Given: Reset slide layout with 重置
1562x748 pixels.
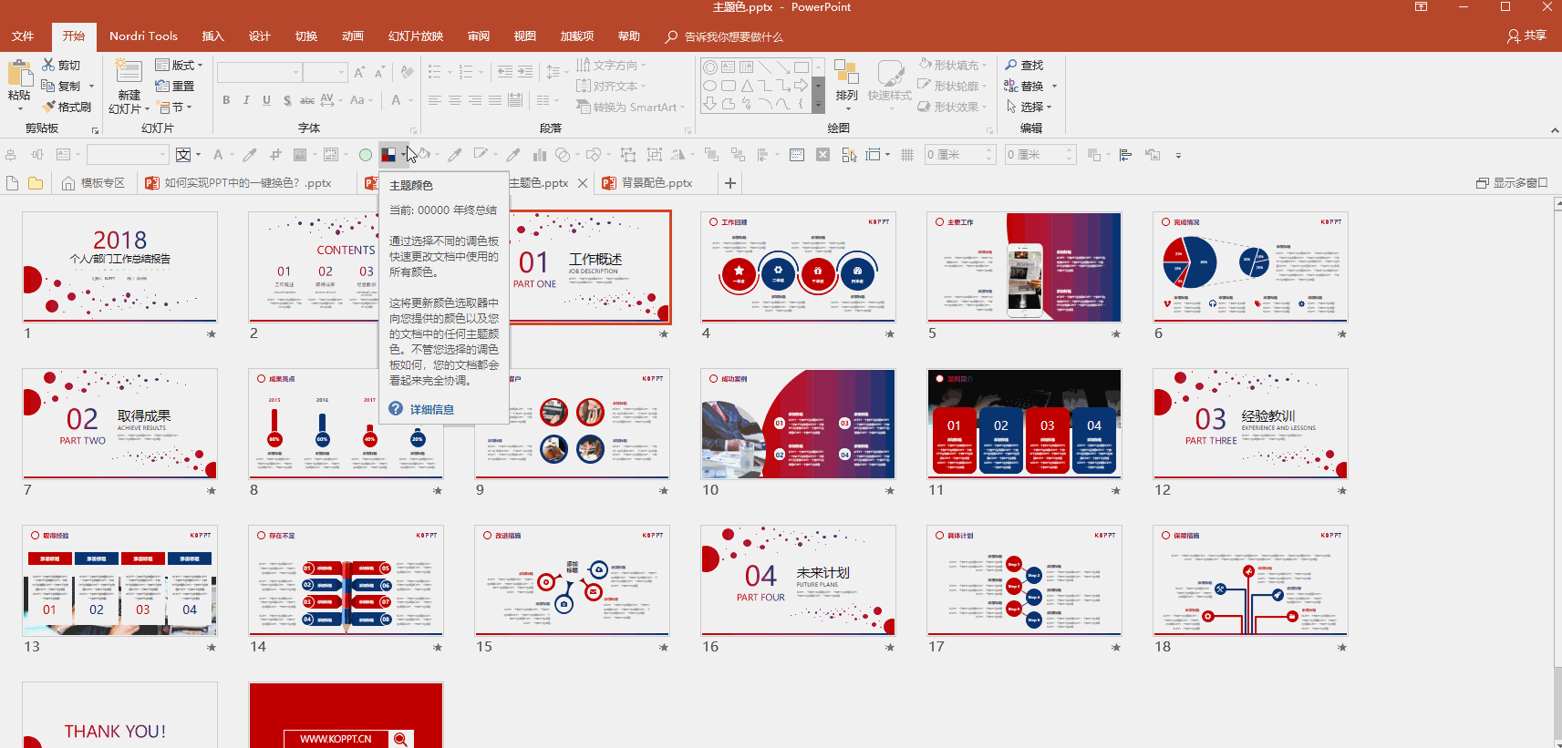Looking at the screenshot, I should (x=175, y=87).
